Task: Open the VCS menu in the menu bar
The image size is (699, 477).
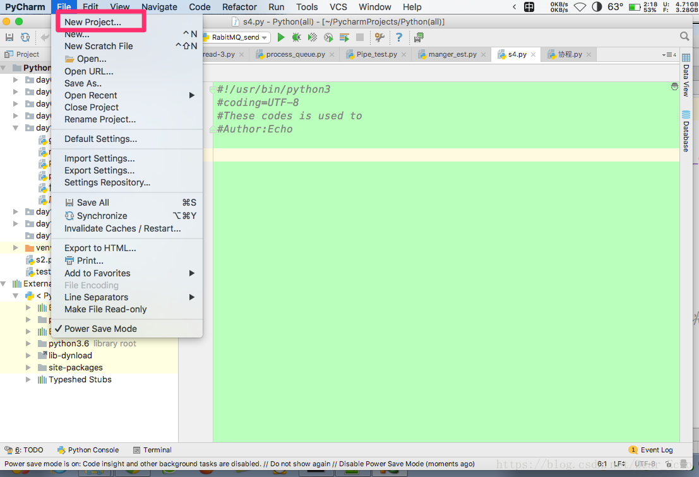Action: pos(338,7)
